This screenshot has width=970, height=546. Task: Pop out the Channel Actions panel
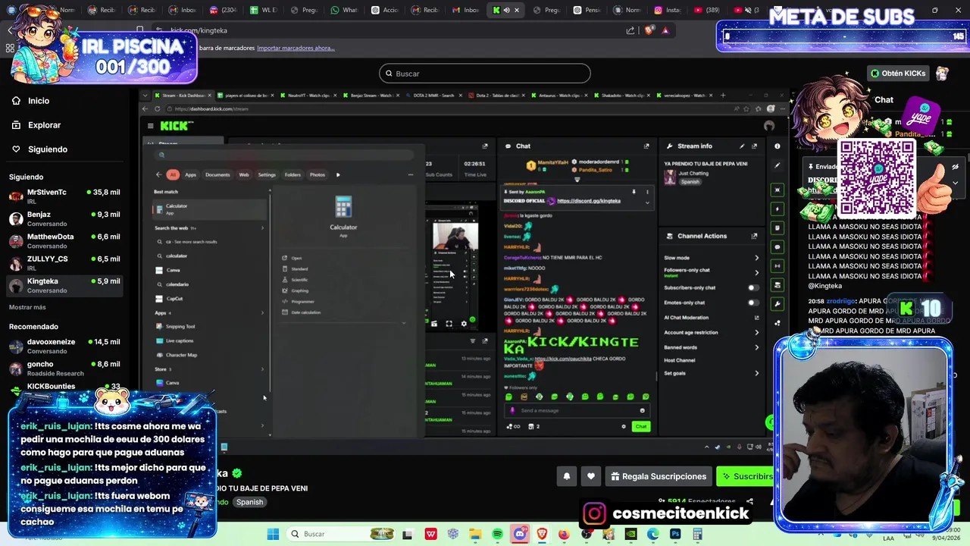754,236
